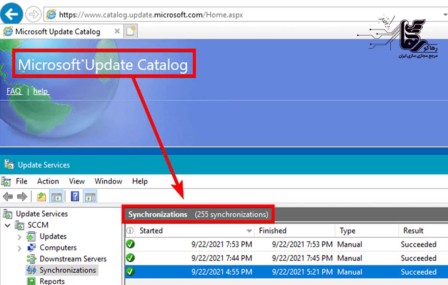Toggle the Show/Hide Console Tree button

[x=56, y=197]
